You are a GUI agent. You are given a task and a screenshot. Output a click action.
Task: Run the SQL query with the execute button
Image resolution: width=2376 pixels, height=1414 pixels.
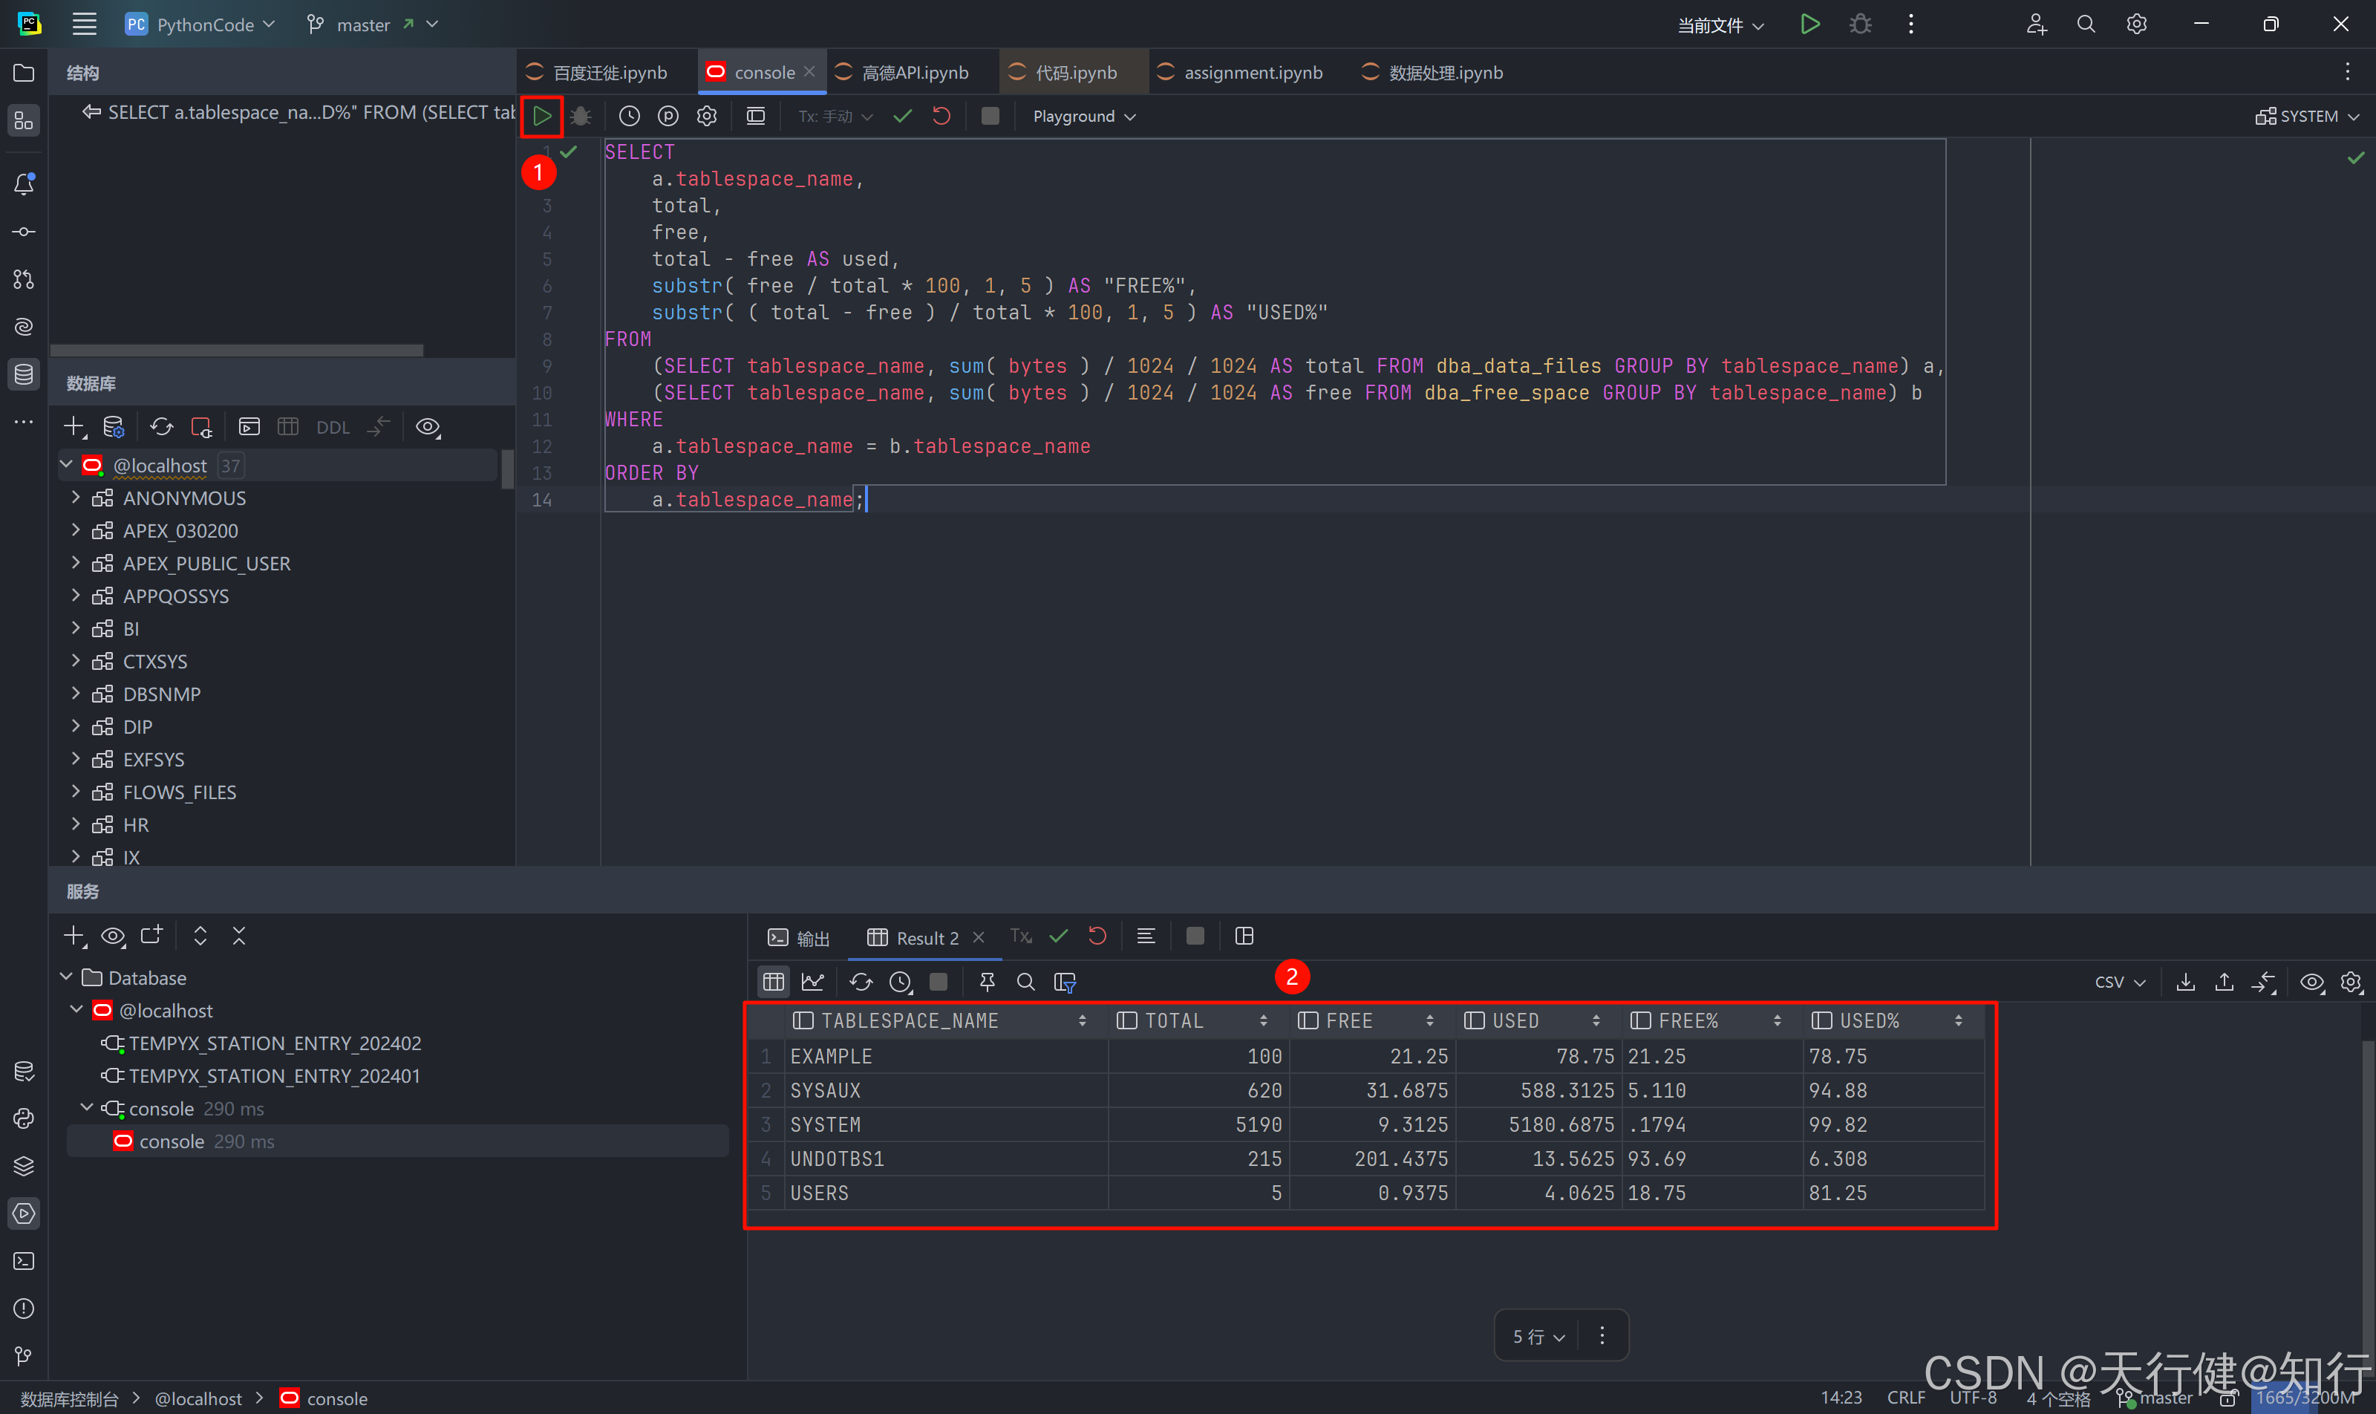[542, 117]
